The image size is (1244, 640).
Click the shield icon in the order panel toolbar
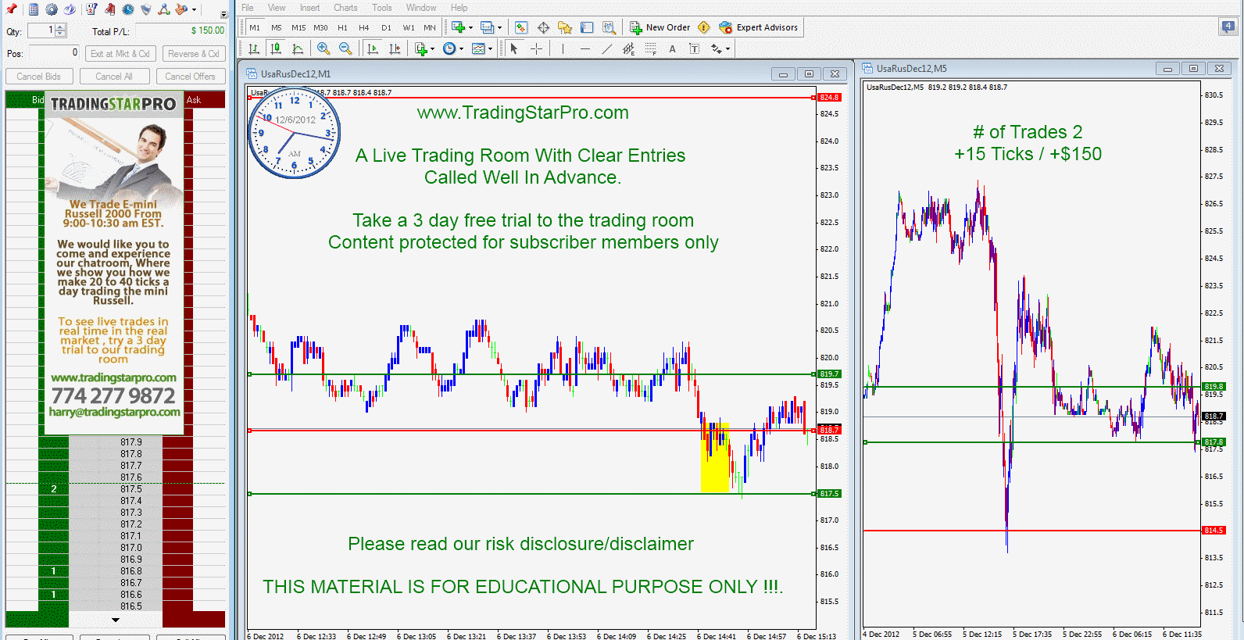[145, 9]
